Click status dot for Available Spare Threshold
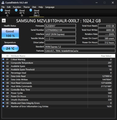117x120 pixels. coord(3,69)
